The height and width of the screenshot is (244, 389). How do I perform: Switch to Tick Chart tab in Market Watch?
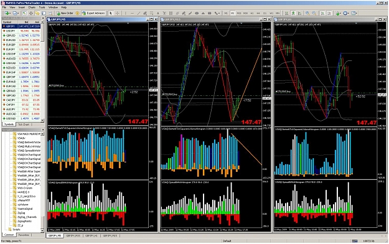(x=24, y=124)
